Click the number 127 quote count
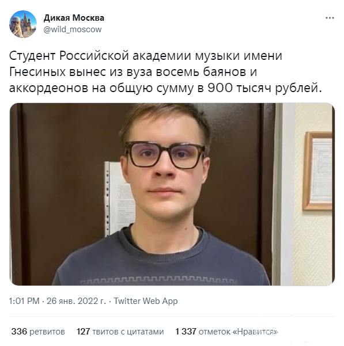 click(x=83, y=332)
